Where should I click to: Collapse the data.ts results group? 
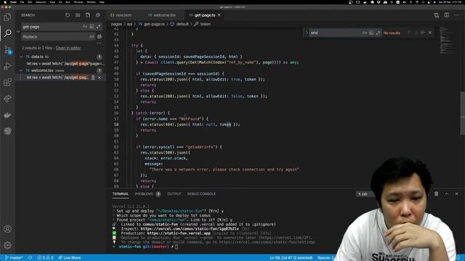(21, 57)
